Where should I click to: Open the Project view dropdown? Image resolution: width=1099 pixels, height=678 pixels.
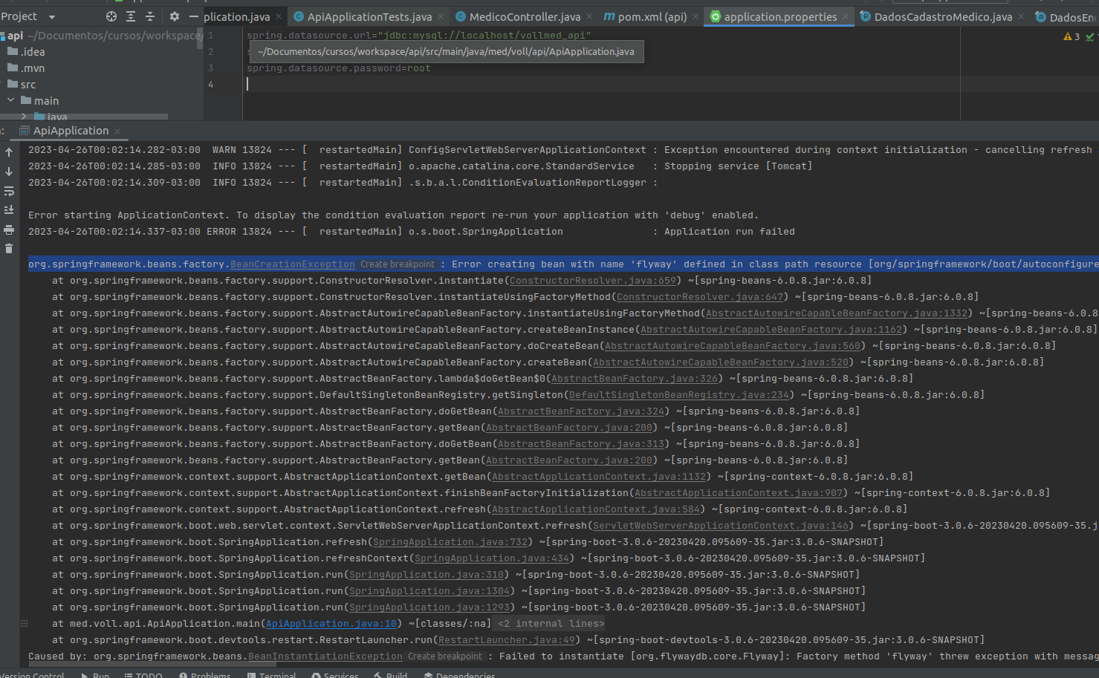51,17
